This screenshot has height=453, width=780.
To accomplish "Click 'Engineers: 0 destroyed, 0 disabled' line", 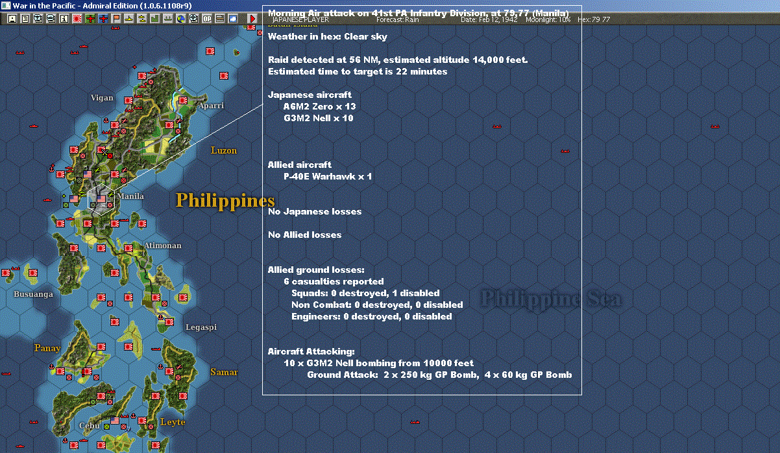I will point(372,317).
